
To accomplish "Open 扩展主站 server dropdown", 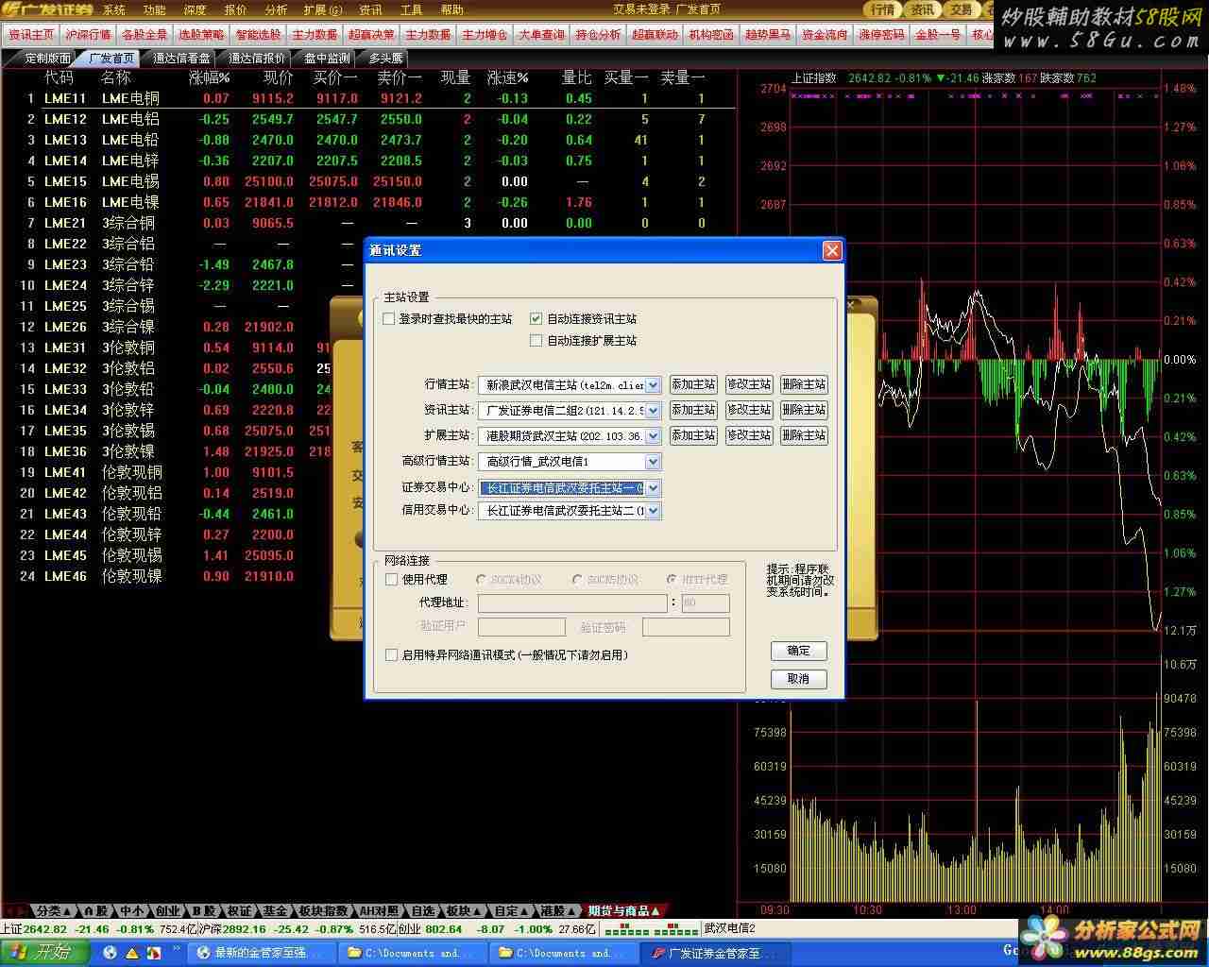I will 653,435.
